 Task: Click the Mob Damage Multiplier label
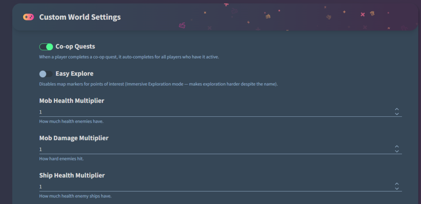click(74, 138)
